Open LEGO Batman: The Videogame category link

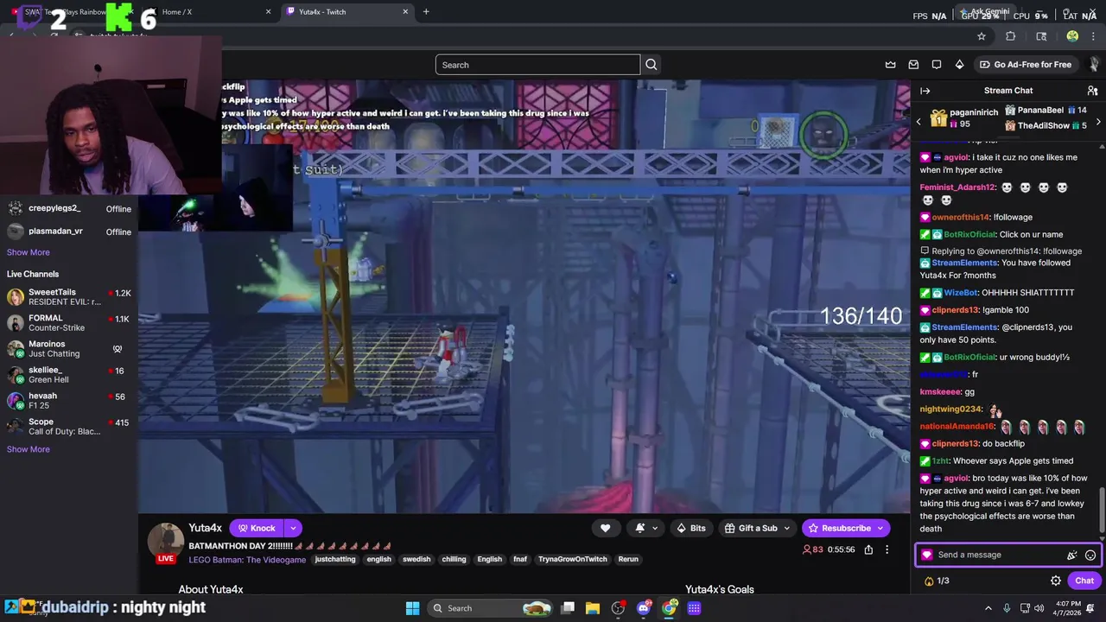(247, 560)
